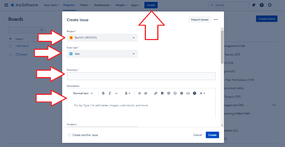
Task: Sort boards by the Name column header
Action: coord(20,39)
